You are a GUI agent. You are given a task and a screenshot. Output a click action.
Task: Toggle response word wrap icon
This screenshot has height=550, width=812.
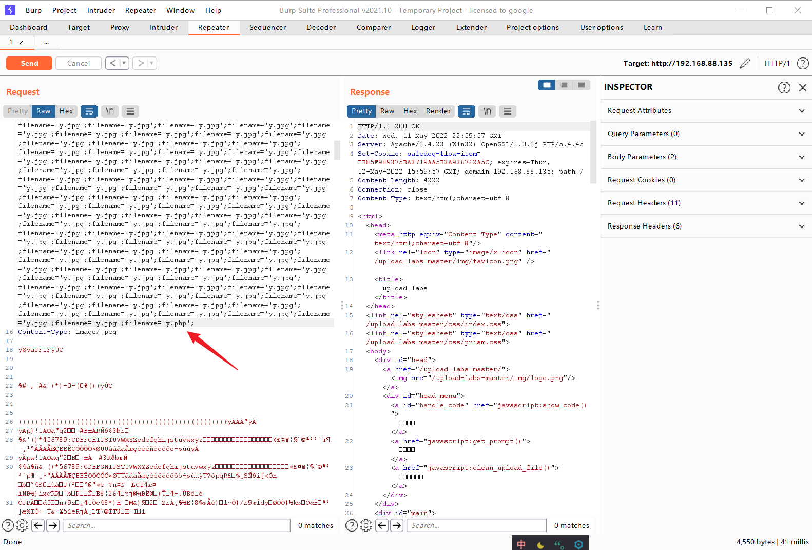coord(466,111)
